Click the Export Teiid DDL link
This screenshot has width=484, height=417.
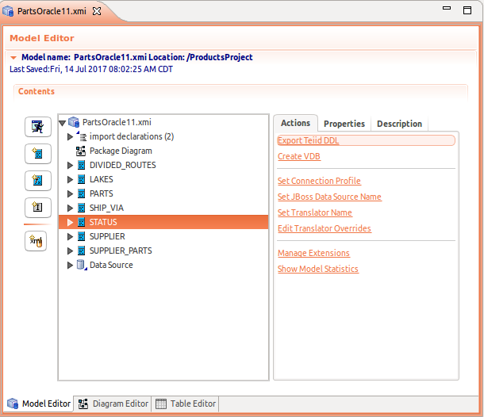click(308, 140)
